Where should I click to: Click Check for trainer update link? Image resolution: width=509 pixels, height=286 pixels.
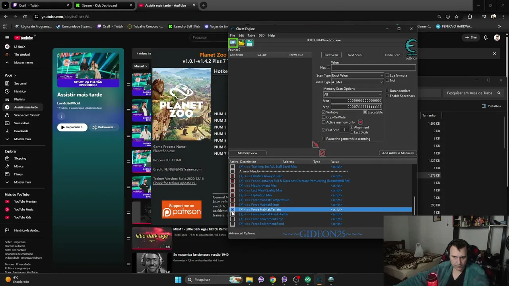[175, 183]
